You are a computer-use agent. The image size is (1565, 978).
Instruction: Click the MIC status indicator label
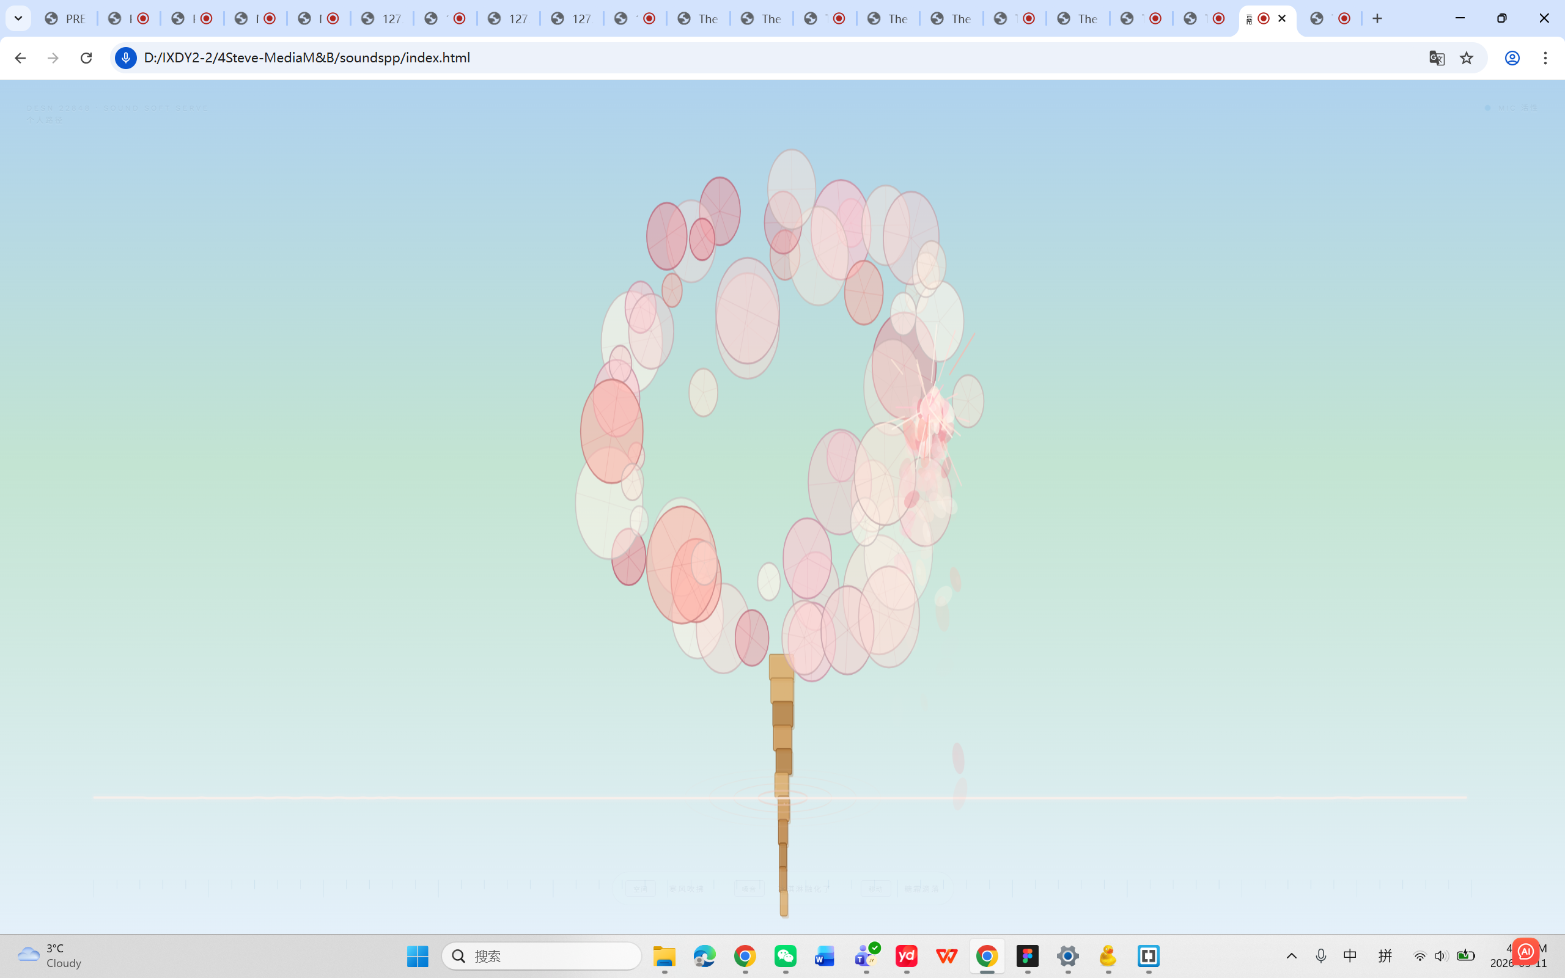(1513, 108)
